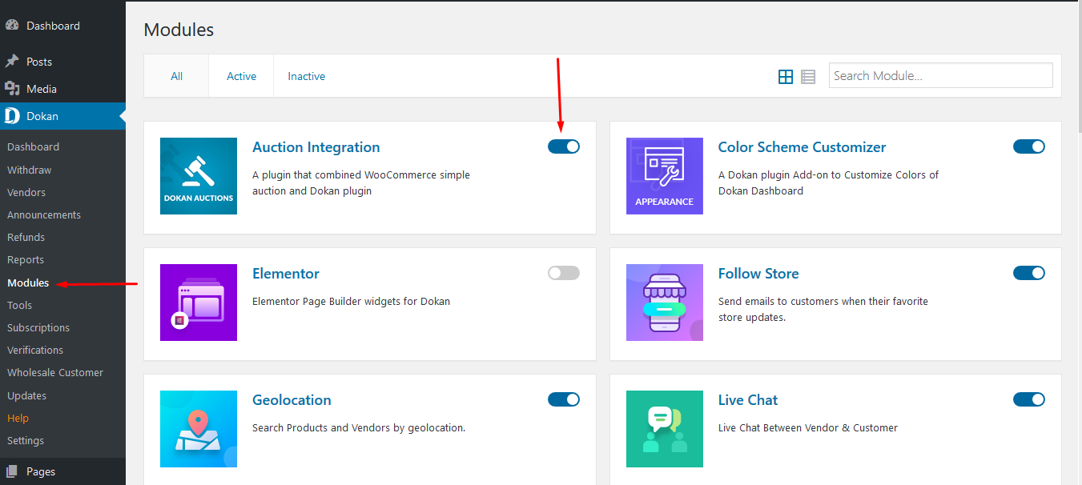
Task: Switch to grid view layout
Action: click(x=786, y=77)
